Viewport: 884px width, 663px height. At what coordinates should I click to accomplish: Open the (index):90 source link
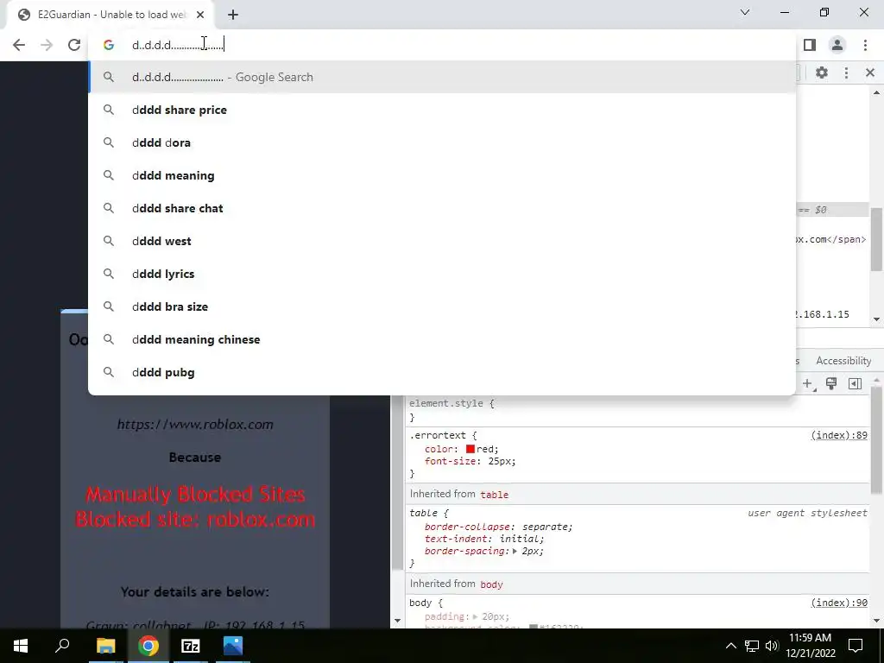(839, 603)
